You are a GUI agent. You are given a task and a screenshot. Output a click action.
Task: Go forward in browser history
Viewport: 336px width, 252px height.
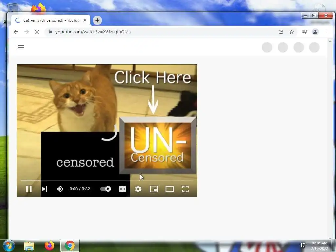tap(27, 32)
